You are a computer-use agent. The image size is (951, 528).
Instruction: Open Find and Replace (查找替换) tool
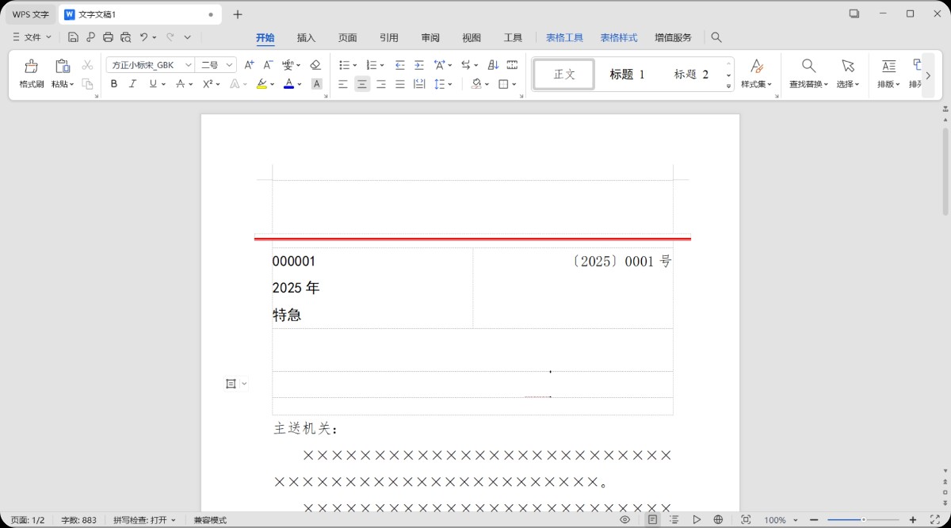808,73
